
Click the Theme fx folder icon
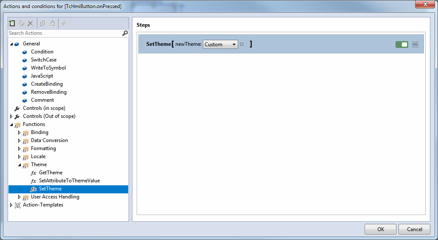(x=25, y=165)
